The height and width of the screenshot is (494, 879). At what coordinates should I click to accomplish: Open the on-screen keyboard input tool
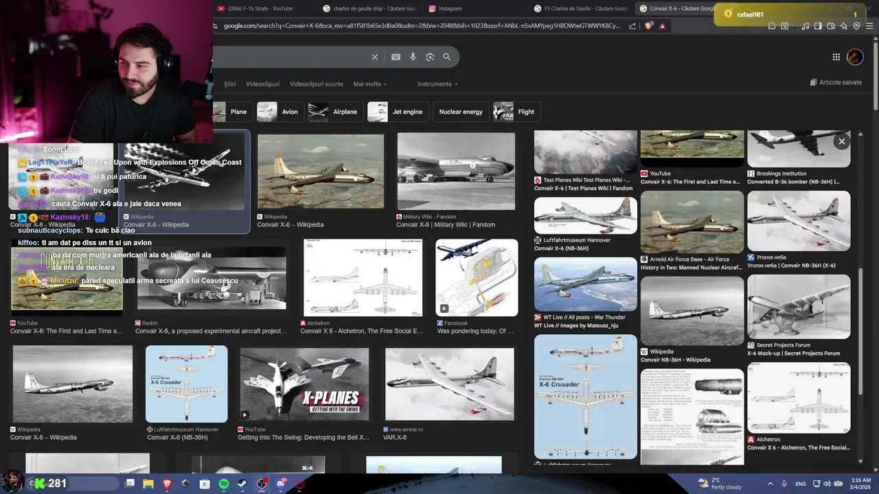click(396, 57)
